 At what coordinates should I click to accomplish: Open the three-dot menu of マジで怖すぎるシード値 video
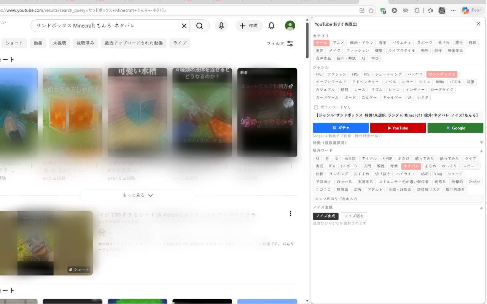coord(291,214)
